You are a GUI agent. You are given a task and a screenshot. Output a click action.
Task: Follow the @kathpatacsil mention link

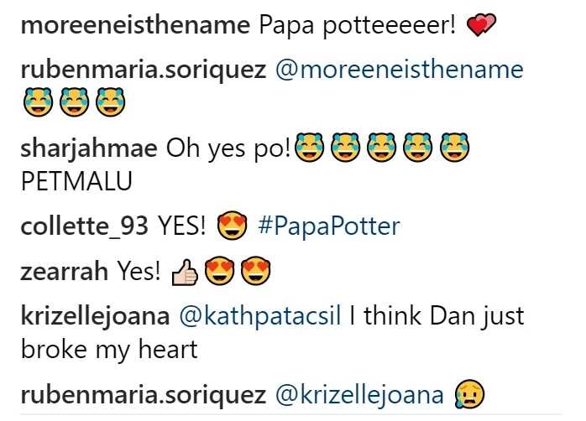[x=260, y=317]
